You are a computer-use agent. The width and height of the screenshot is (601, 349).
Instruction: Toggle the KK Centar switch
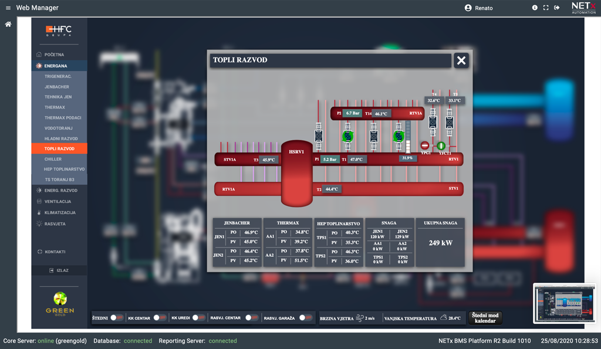[159, 318]
